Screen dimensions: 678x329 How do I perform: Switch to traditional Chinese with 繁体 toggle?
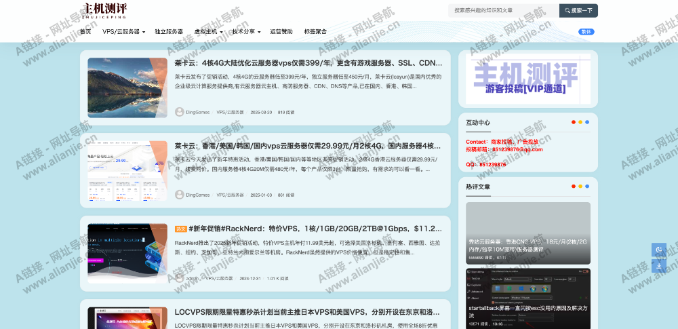(x=586, y=32)
